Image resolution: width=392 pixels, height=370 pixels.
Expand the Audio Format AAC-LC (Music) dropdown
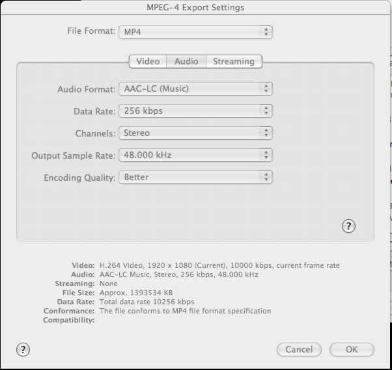coord(195,89)
